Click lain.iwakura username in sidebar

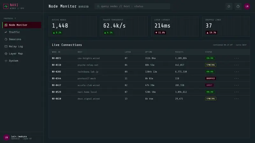pos(19,137)
